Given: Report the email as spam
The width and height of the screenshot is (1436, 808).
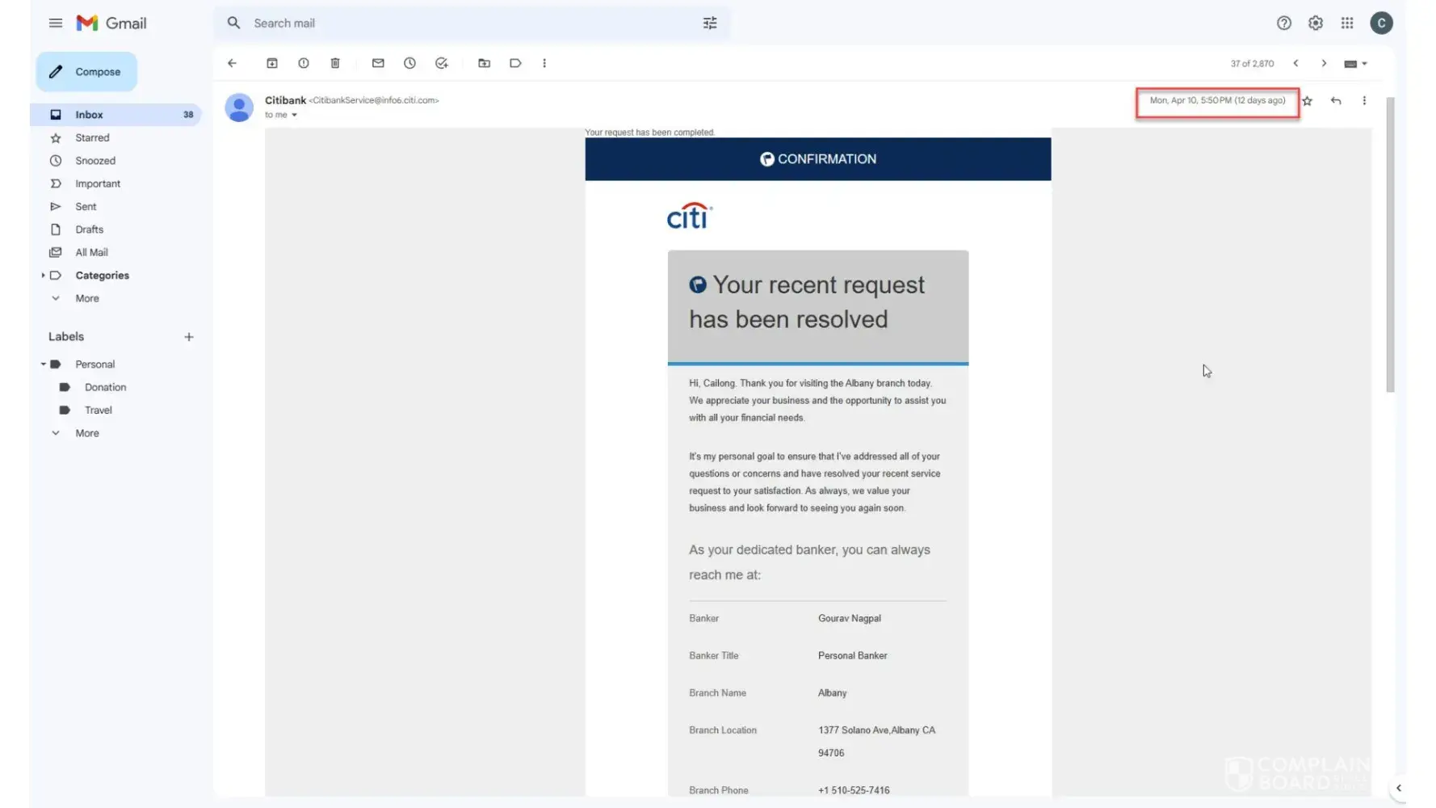Looking at the screenshot, I should coord(304,63).
